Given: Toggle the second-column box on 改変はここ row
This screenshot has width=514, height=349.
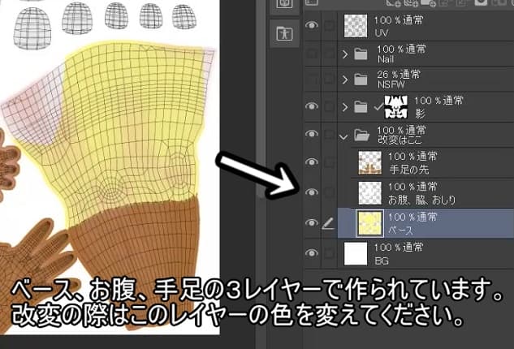Looking at the screenshot, I should point(329,134).
